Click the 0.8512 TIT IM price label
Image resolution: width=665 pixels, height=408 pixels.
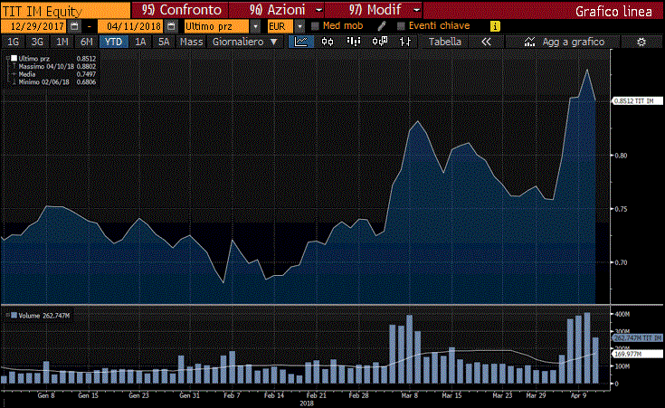(x=638, y=101)
